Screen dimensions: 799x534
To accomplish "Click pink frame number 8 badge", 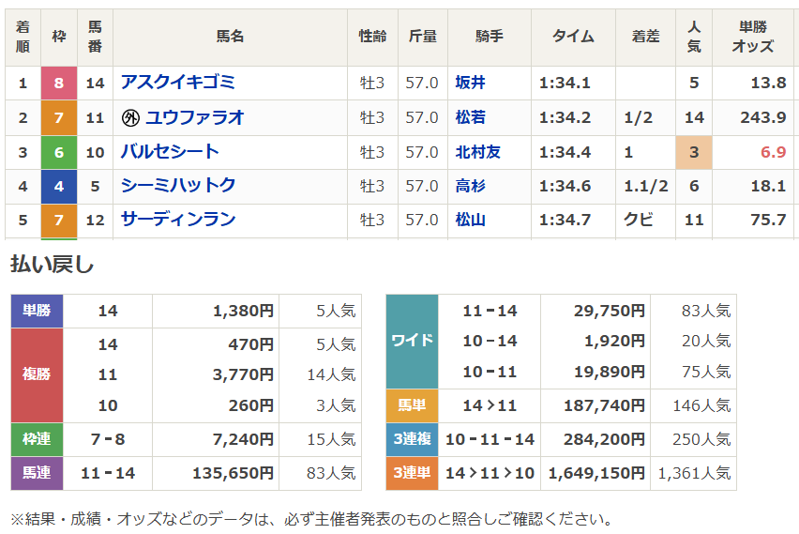I will 59,83.
